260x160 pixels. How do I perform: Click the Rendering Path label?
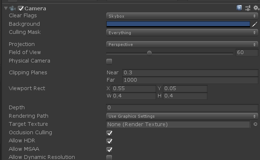click(28, 116)
